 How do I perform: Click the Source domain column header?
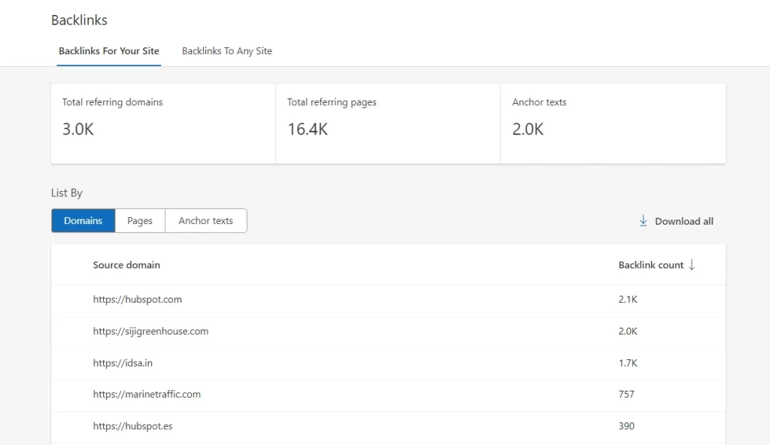(126, 265)
